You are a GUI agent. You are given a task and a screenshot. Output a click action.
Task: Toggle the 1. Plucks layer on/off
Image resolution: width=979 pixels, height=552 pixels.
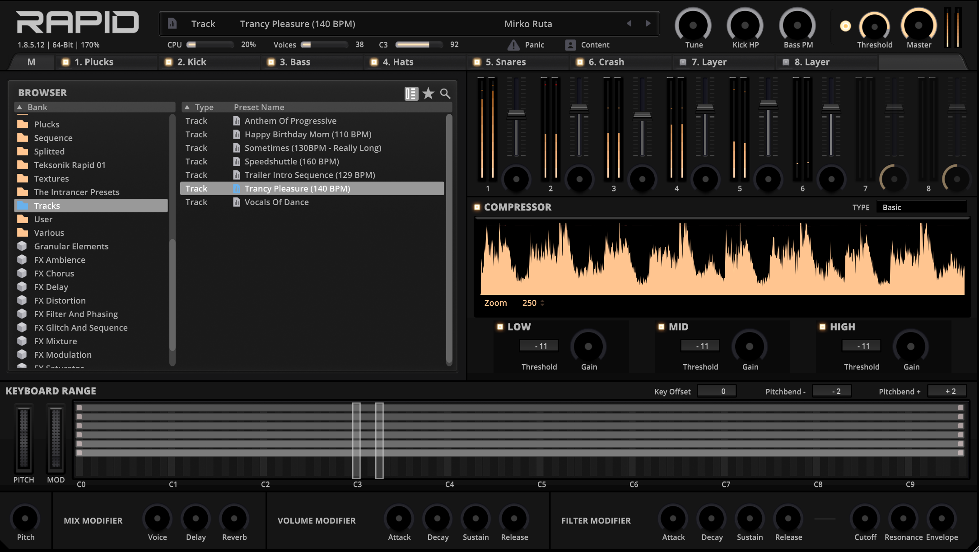point(66,62)
